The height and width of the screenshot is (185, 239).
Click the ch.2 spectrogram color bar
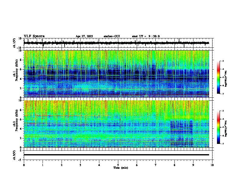218,127
